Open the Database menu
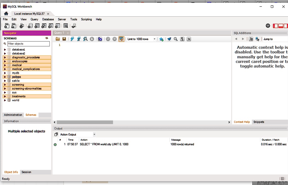This screenshot has width=288, height=185. click(x=48, y=19)
